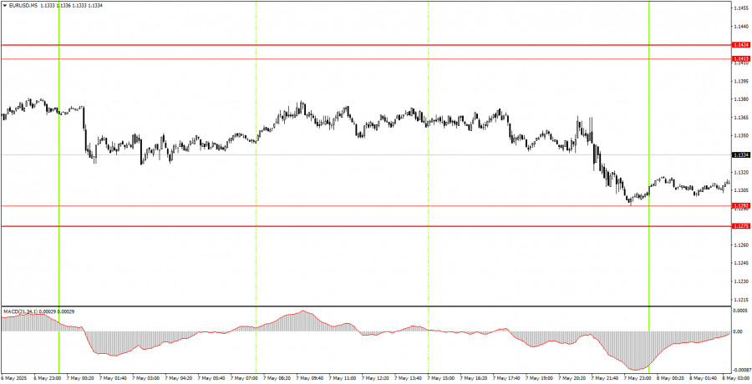The width and height of the screenshot is (752, 384).
Task: Click the 7 May 03:00 time label
Action: tap(145, 378)
